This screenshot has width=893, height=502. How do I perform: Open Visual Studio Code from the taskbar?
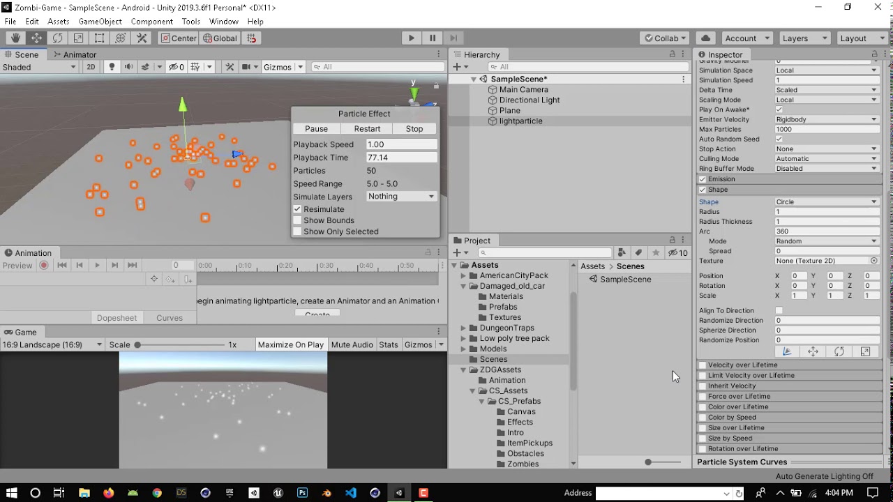(351, 493)
